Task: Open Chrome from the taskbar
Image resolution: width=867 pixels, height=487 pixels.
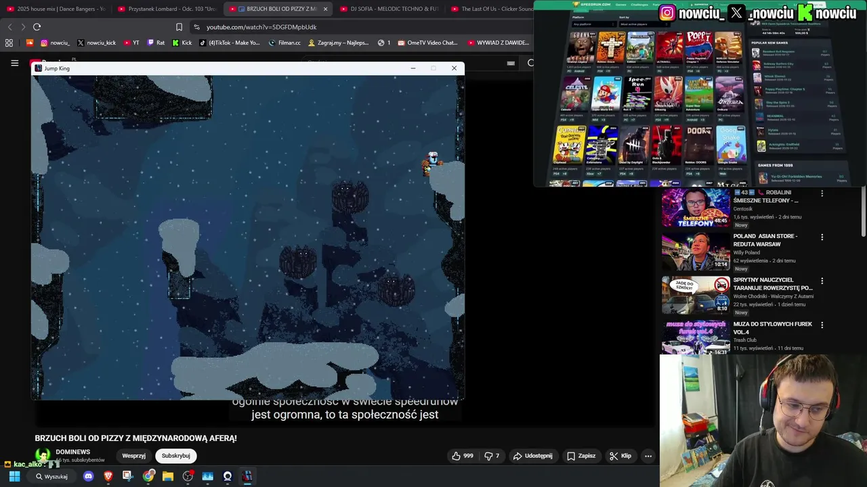Action: 148,476
